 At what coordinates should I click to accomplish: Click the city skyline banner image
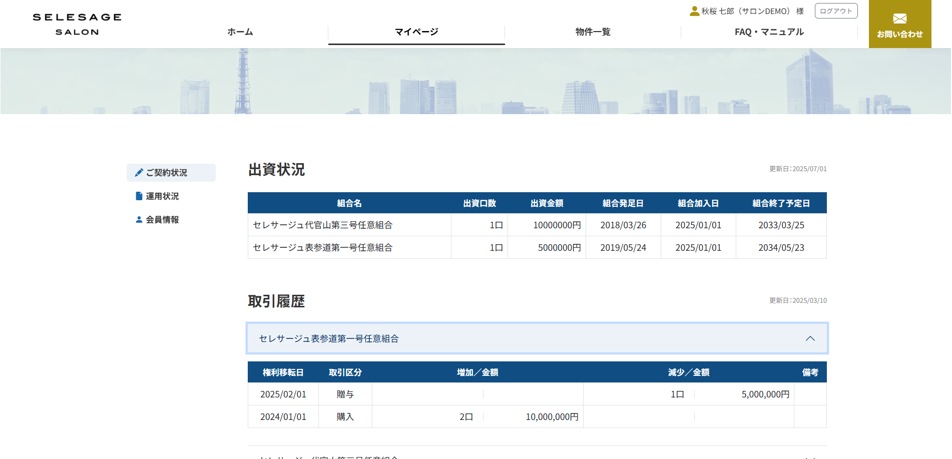[x=475, y=81]
